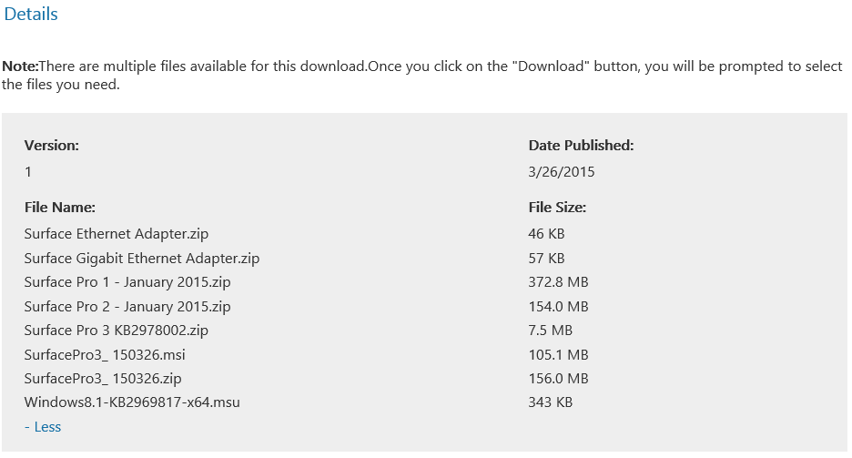Click the 3/26/2015 publish date

[562, 172]
